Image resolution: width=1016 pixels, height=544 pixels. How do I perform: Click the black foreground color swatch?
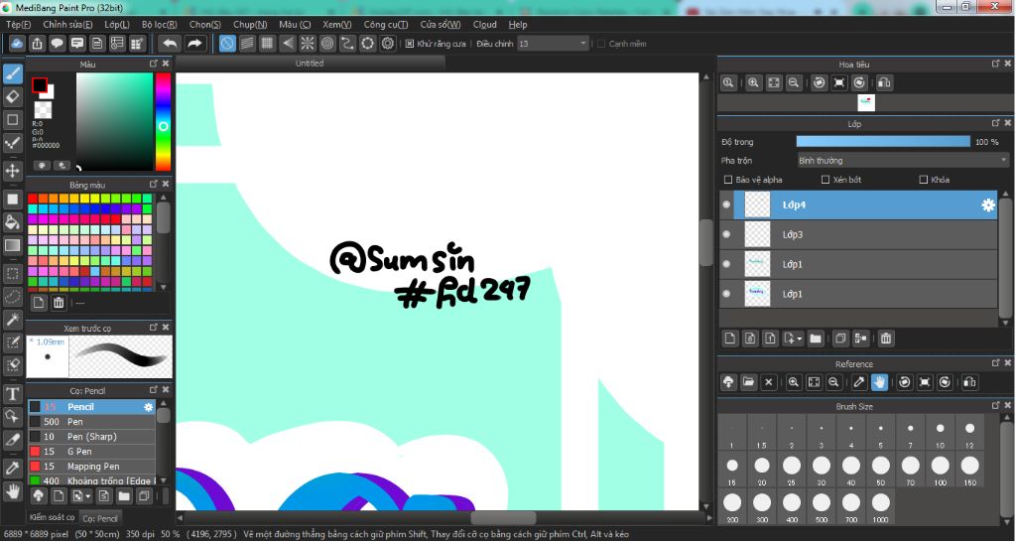click(x=40, y=85)
